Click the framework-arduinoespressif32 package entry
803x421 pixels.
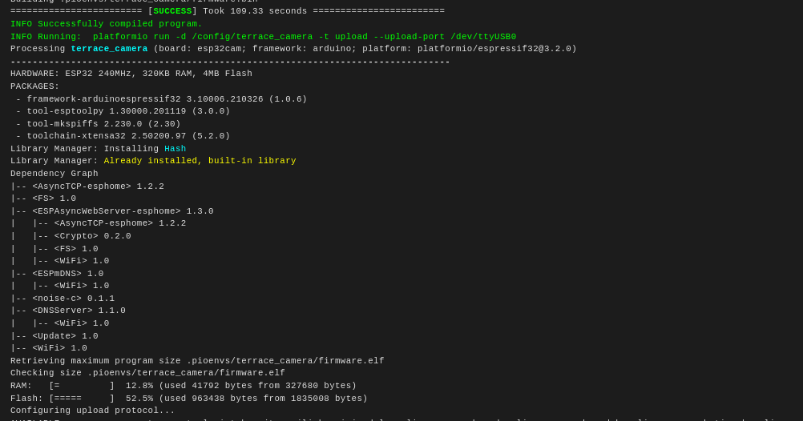[161, 99]
